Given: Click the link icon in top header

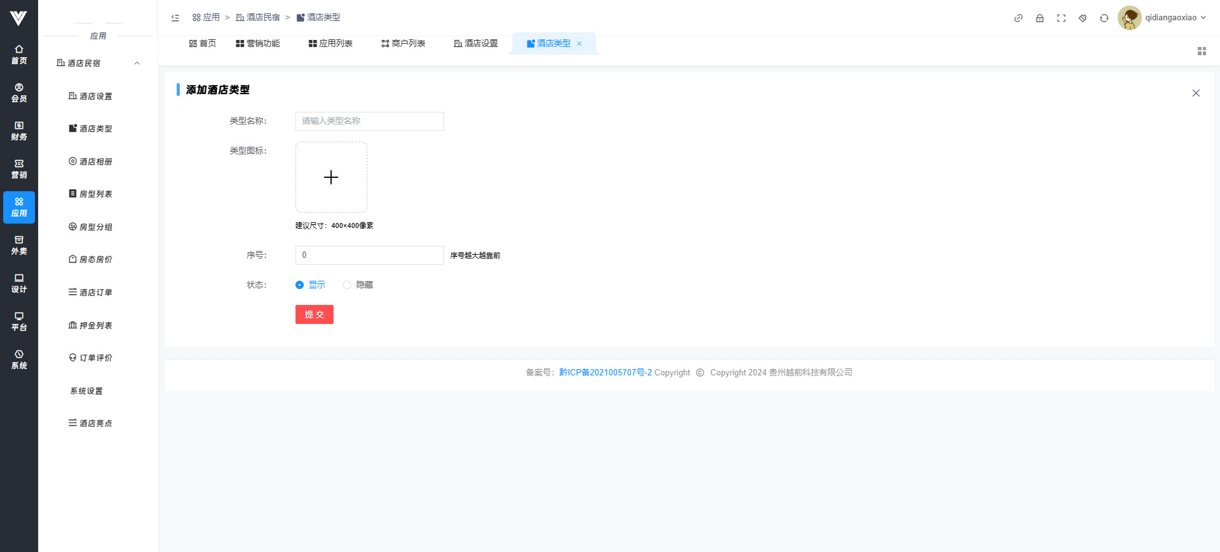Looking at the screenshot, I should pyautogui.click(x=1018, y=18).
